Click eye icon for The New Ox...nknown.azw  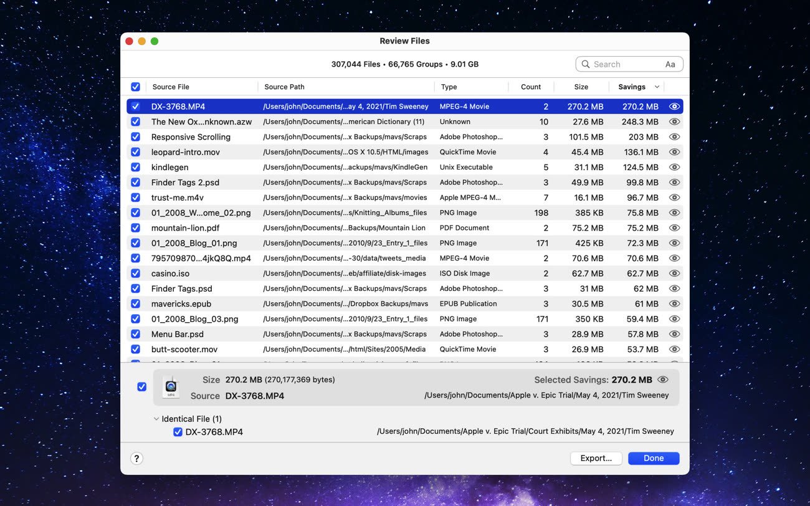coord(674,122)
